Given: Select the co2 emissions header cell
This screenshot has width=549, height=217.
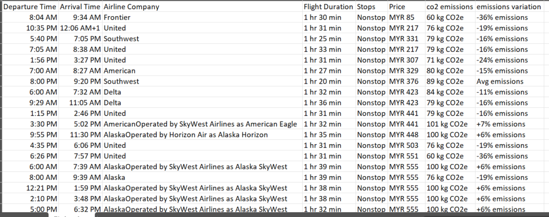Looking at the screenshot, I should coord(450,6).
